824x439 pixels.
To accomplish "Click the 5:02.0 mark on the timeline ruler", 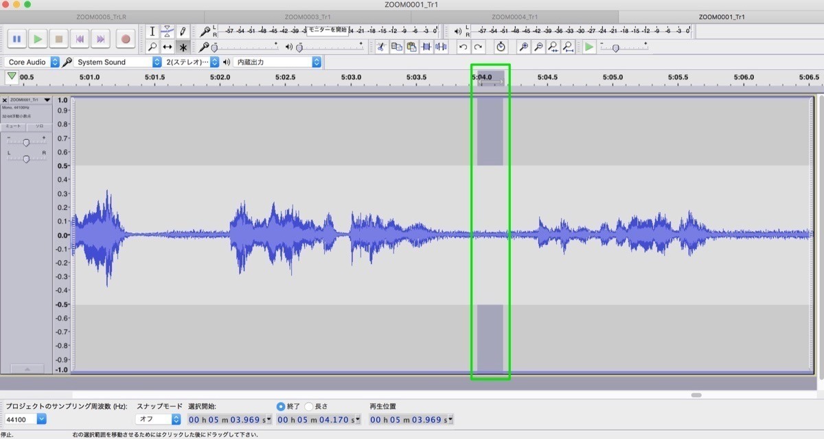I will click(x=220, y=78).
